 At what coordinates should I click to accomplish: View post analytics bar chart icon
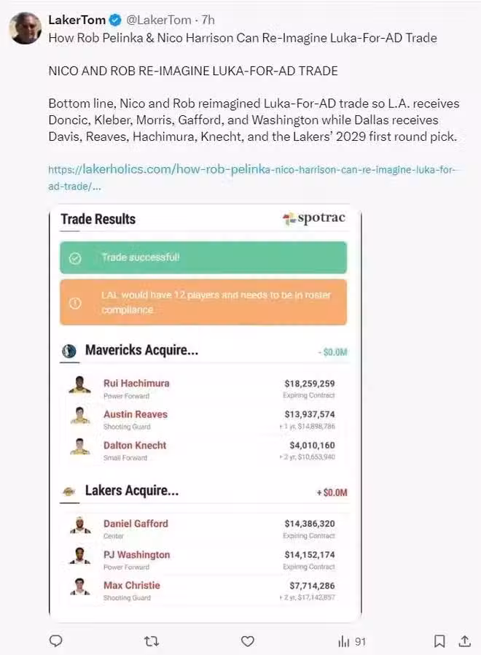pos(344,641)
